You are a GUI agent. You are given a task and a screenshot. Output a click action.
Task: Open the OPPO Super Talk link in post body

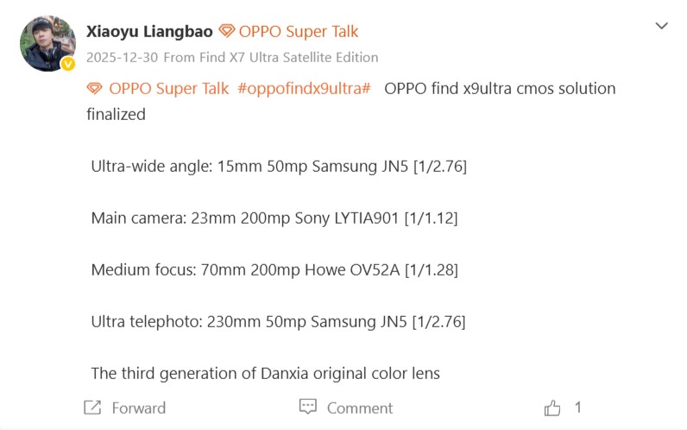168,88
